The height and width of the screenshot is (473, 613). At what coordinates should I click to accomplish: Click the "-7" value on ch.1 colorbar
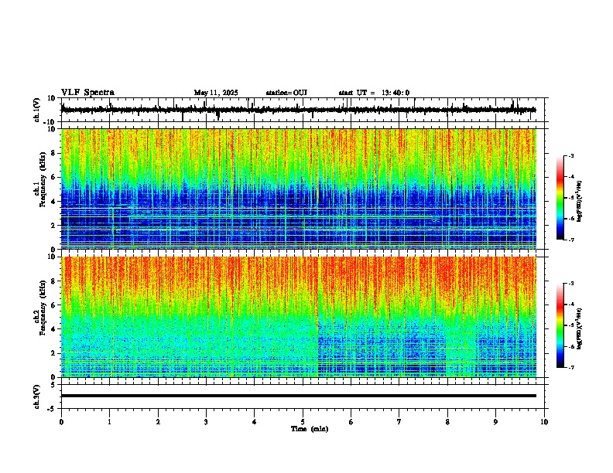click(x=571, y=240)
